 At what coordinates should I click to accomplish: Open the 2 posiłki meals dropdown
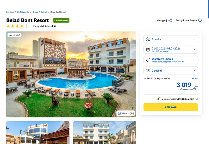[171, 70]
